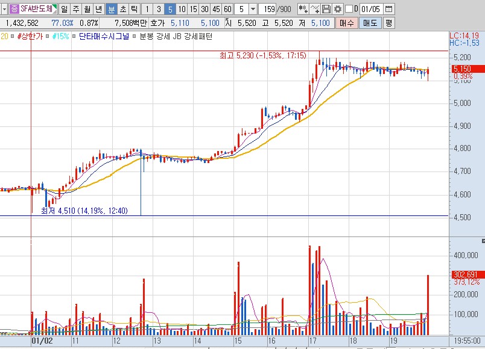Click the 매도 (sell) button
Screen dimensions: 485x349
pos(370,23)
